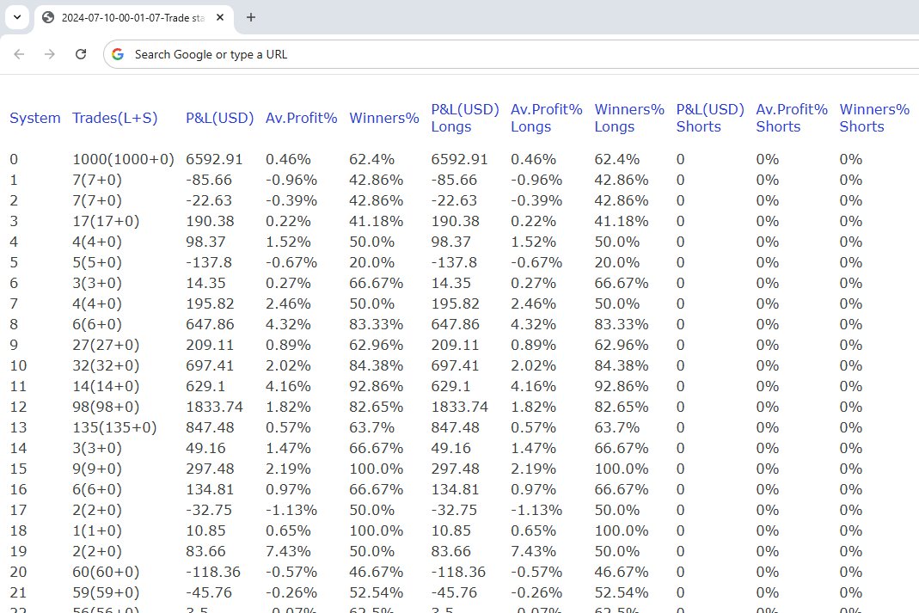Click the Av.Profit% Shorts column header
The height and width of the screenshot is (613, 919).
tap(791, 118)
